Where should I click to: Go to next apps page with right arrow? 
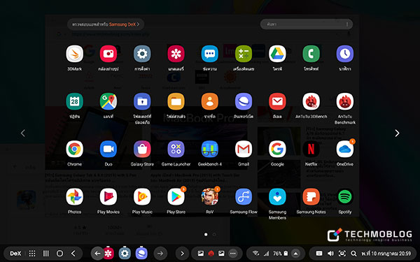(397, 133)
